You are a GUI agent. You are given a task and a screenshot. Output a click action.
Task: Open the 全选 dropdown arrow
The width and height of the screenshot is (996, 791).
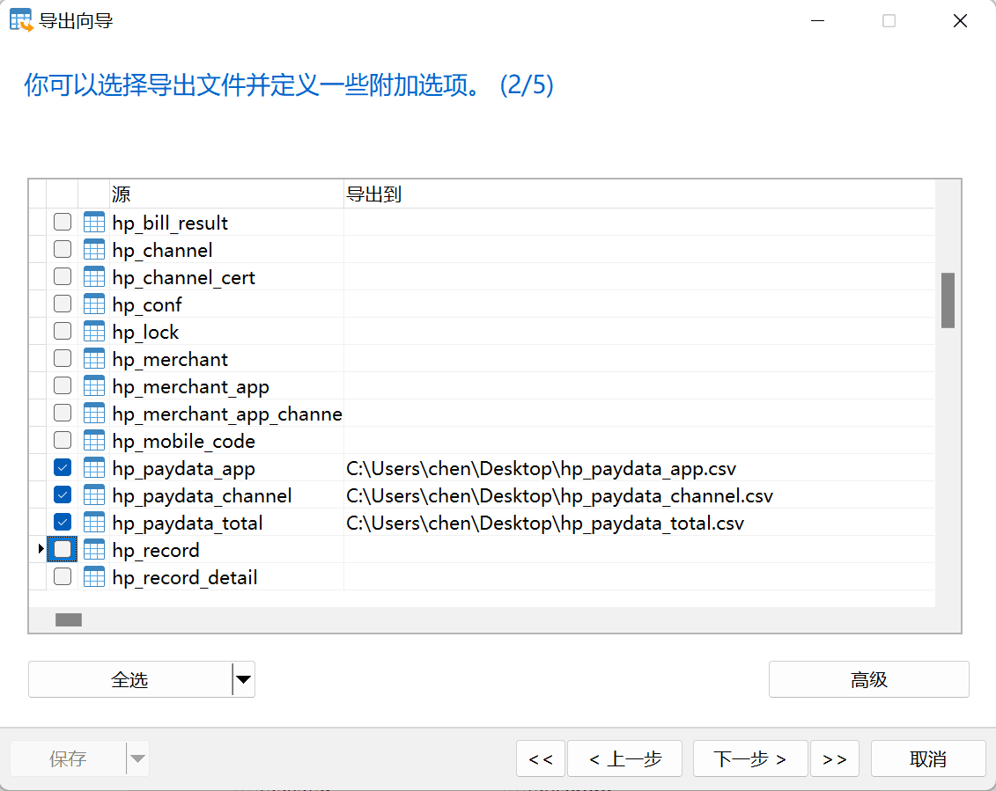243,679
